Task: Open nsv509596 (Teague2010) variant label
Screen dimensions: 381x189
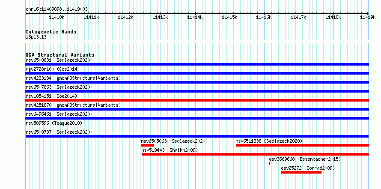Action: (x=54, y=123)
